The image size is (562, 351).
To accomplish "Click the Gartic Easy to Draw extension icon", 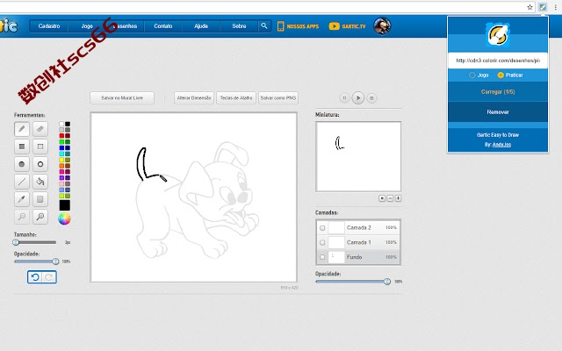I will pos(543,7).
